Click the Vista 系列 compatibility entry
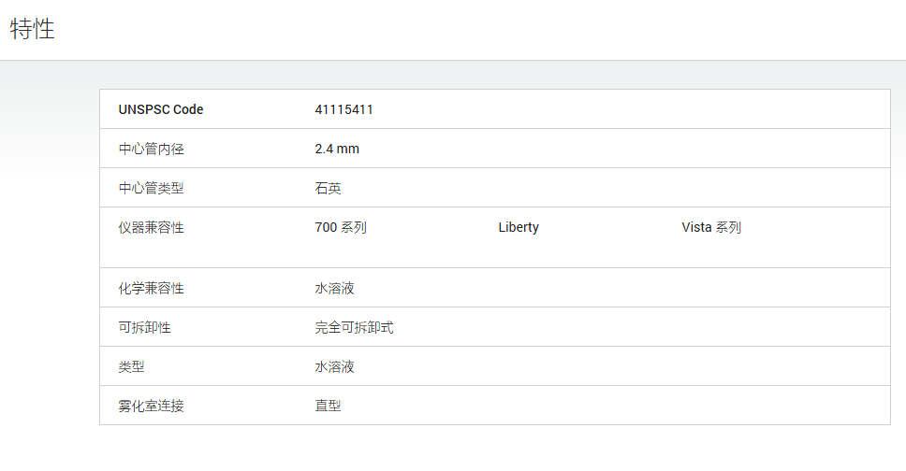Screen dimensions: 906x471 tap(711, 227)
